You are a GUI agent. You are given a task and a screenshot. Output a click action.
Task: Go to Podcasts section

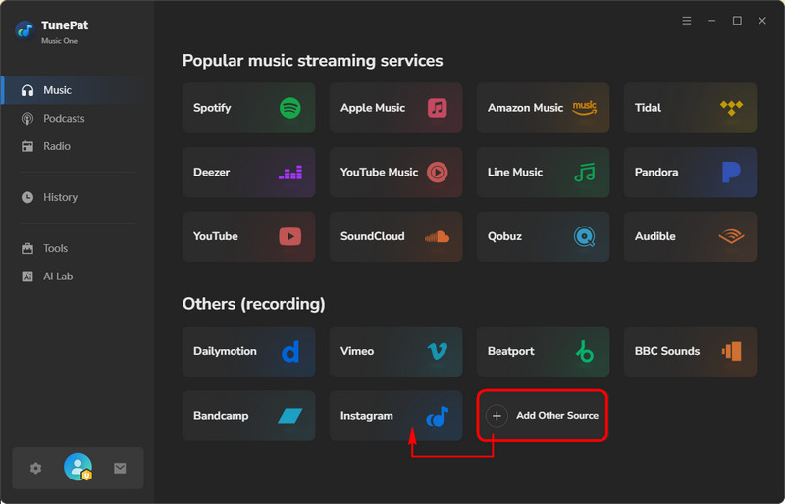click(x=64, y=119)
